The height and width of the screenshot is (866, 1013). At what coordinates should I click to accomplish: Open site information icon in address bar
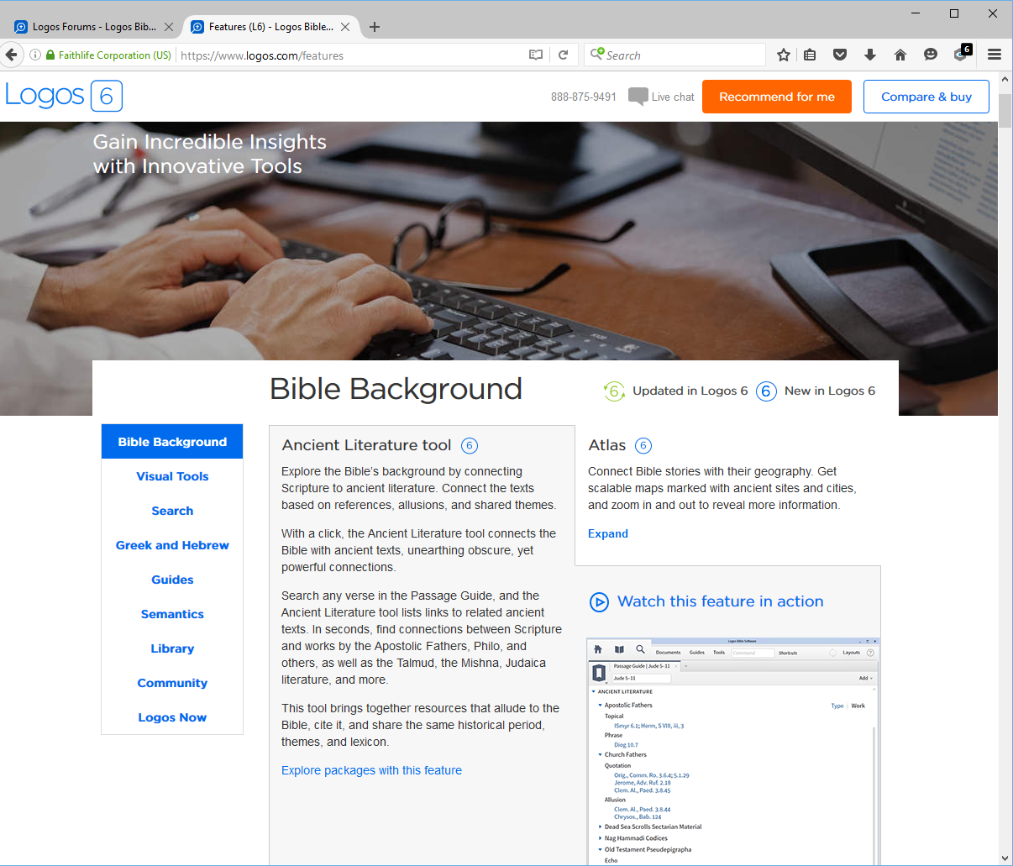pos(35,55)
